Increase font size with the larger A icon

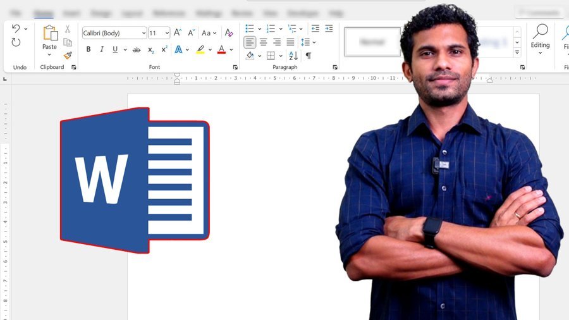pos(178,33)
